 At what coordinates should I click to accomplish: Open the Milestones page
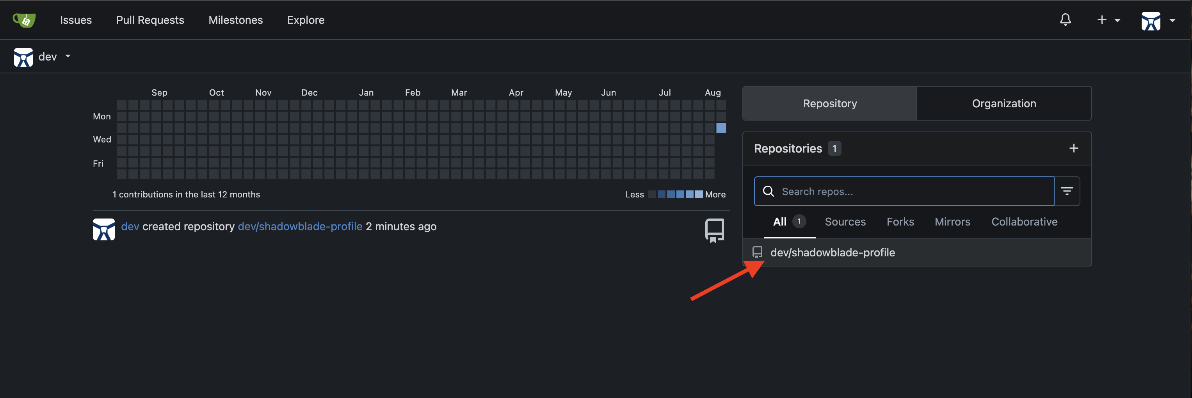pos(235,20)
